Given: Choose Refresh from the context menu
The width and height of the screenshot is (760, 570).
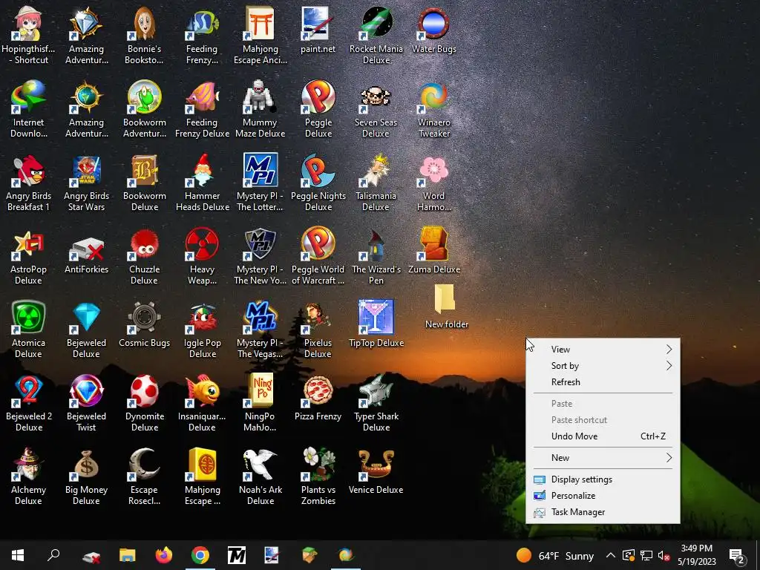Looking at the screenshot, I should 603,382.
